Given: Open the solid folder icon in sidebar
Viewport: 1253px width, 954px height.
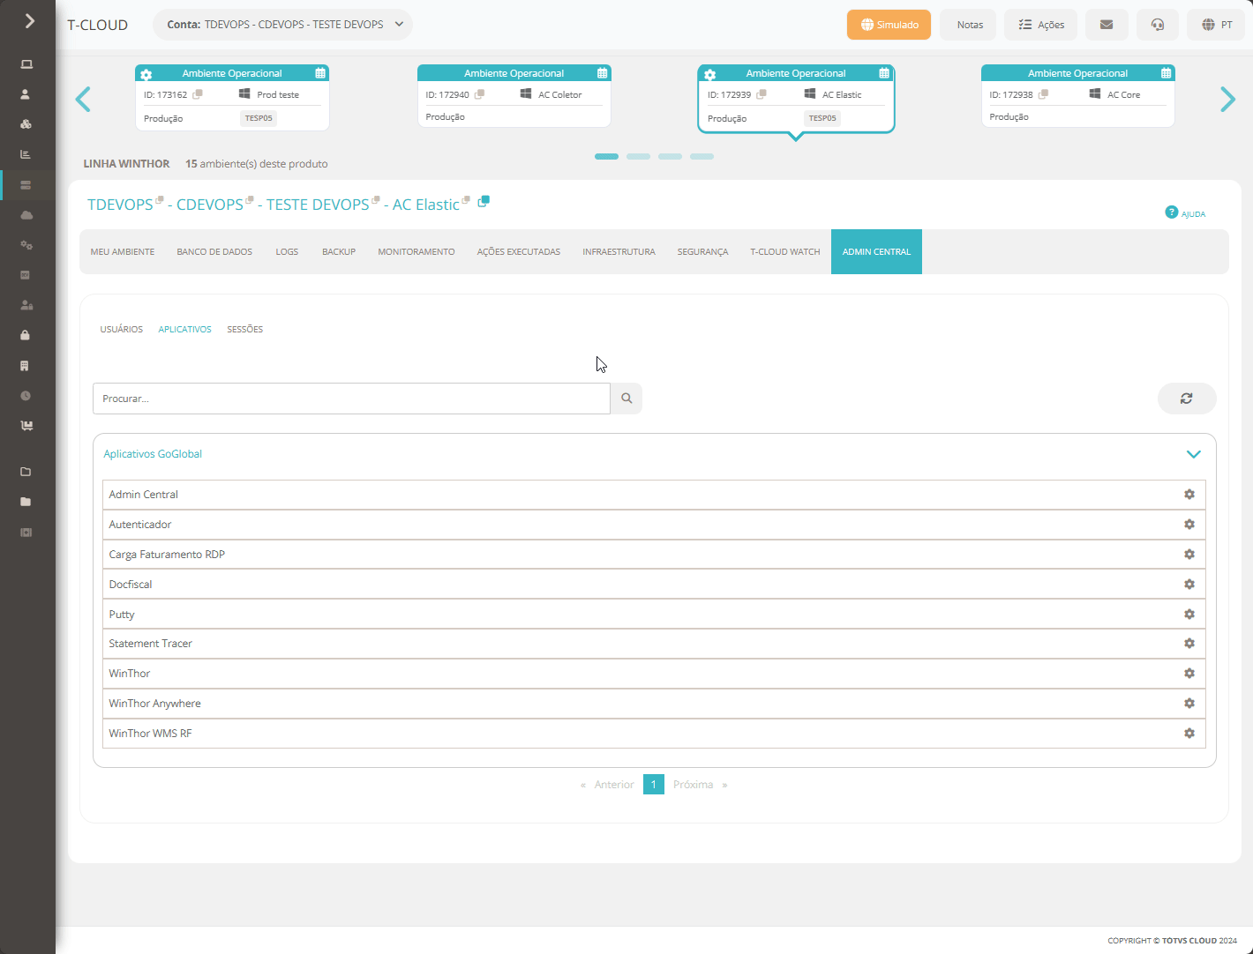Looking at the screenshot, I should pyautogui.click(x=26, y=502).
